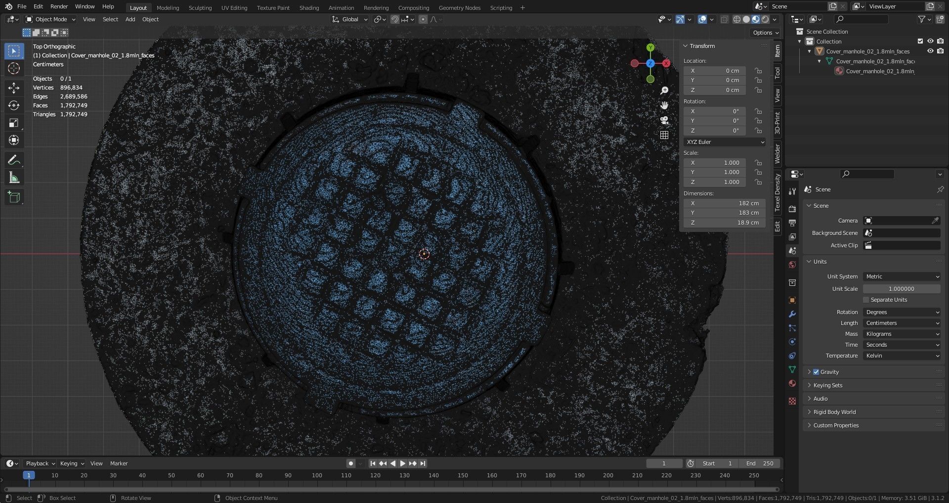Image resolution: width=949 pixels, height=503 pixels.
Task: Open the Render menu
Action: (59, 6)
